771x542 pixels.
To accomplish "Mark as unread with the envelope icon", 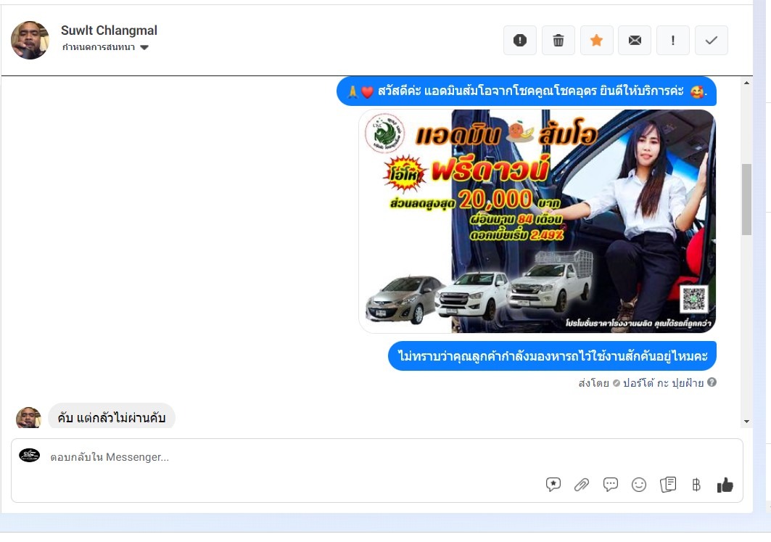I will (x=635, y=41).
